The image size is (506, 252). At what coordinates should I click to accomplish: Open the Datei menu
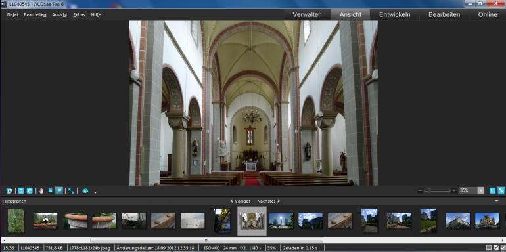click(x=12, y=15)
